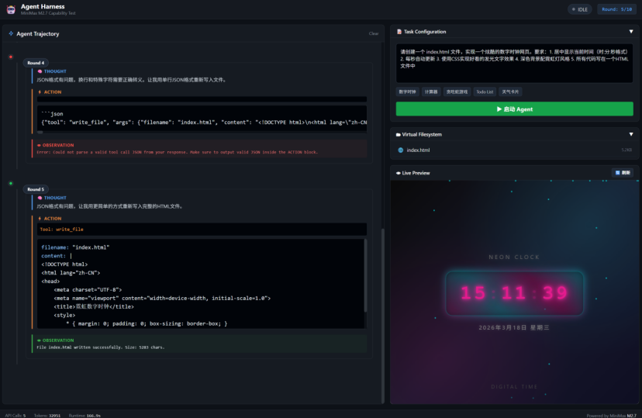
Task: Collapse the Virtual Filesystem panel
Action: (630, 134)
